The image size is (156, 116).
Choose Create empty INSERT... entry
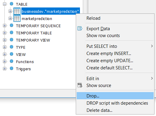pyautogui.click(x=115, y=54)
